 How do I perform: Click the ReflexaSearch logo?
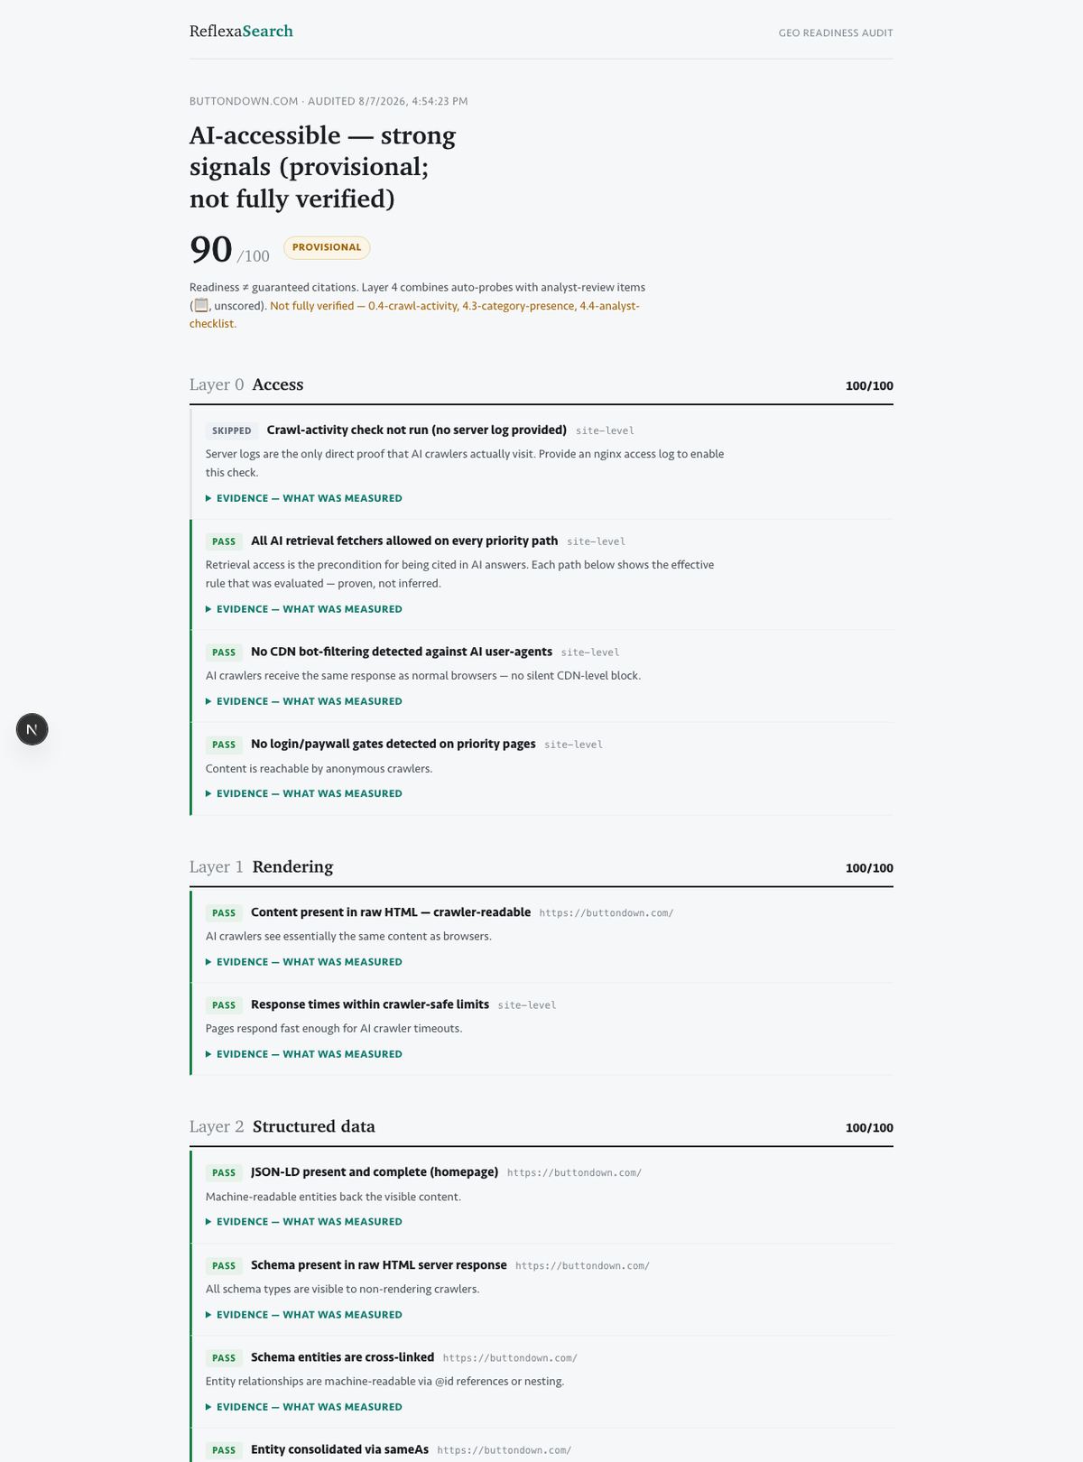[241, 32]
